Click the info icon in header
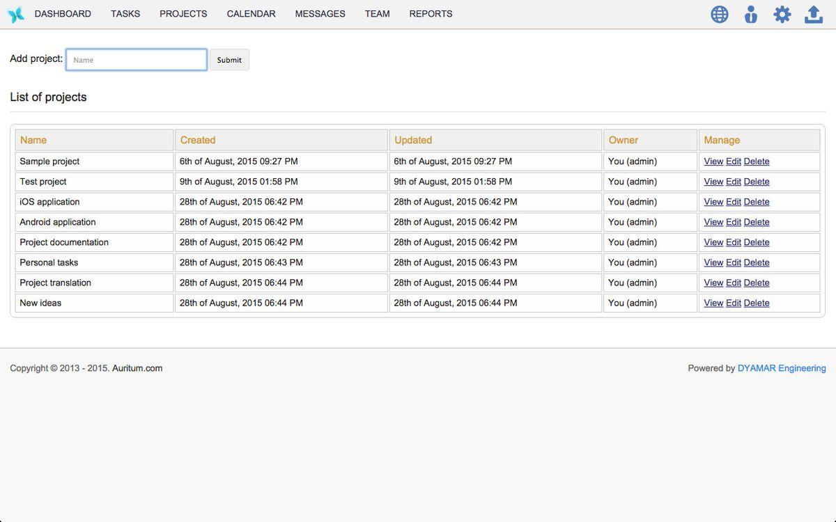Screen dimensions: 836x522 coord(751,15)
